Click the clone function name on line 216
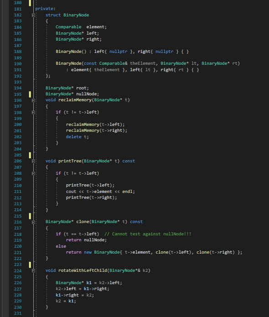Image resolution: width=269 pixels, height=317 pixels. click(83, 222)
